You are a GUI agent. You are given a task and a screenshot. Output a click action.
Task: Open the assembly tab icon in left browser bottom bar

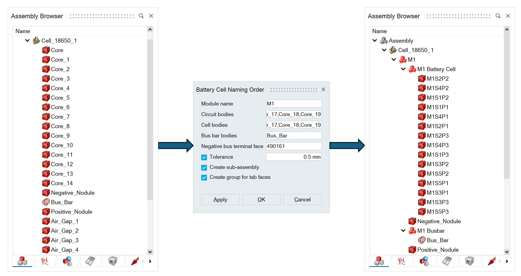click(x=22, y=261)
